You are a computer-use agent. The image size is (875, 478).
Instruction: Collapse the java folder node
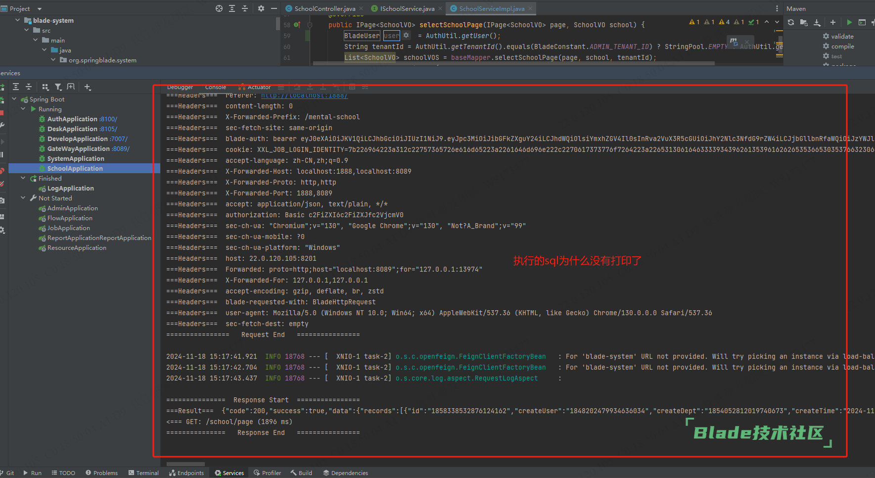coord(45,50)
